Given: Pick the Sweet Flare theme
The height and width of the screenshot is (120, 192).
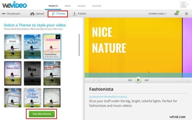Looking at the screenshot, I should [x=13, y=73].
